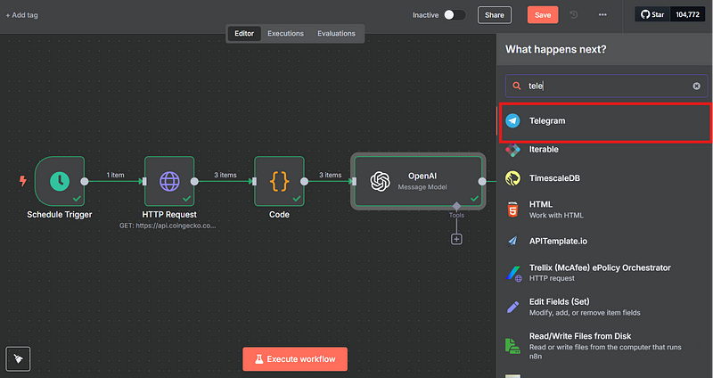Click the Schedule Trigger label

point(60,215)
